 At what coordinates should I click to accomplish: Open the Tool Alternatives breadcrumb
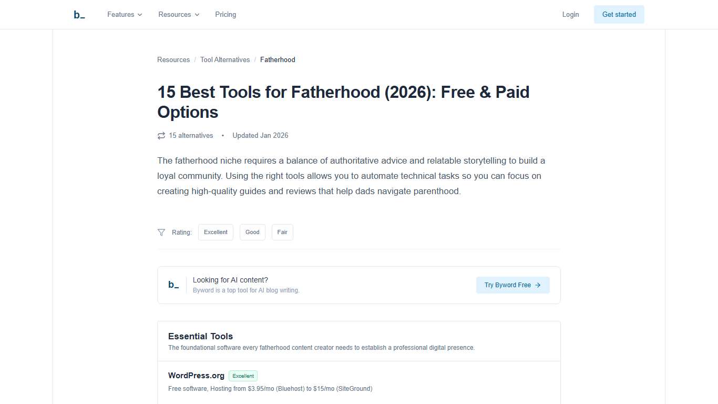click(225, 59)
